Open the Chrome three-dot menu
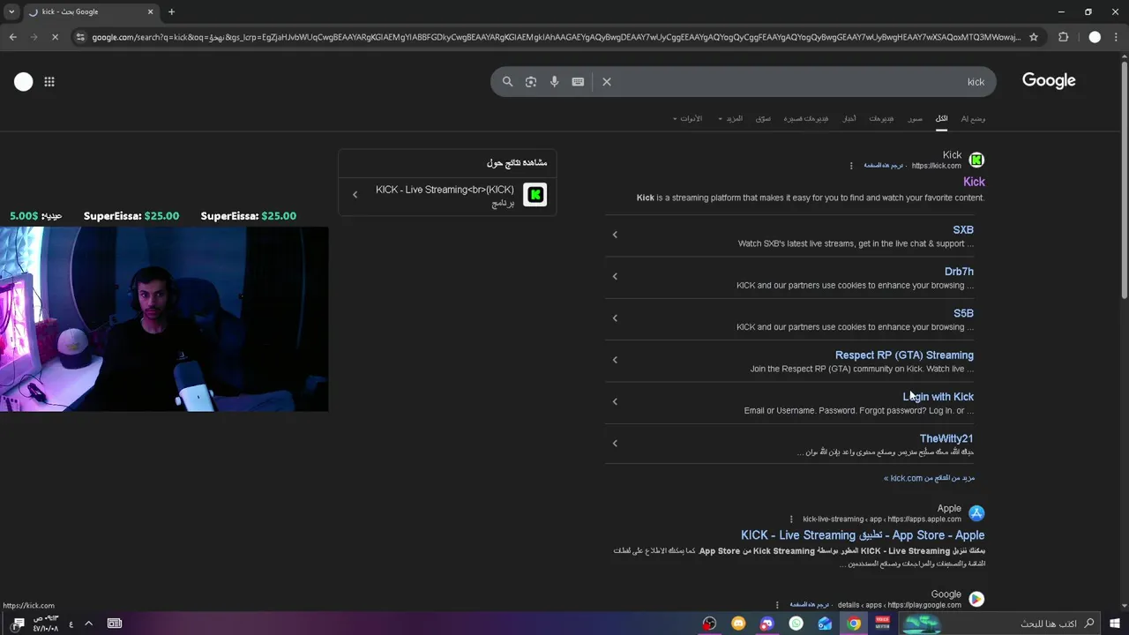Viewport: 1129px width, 635px height. (1117, 37)
